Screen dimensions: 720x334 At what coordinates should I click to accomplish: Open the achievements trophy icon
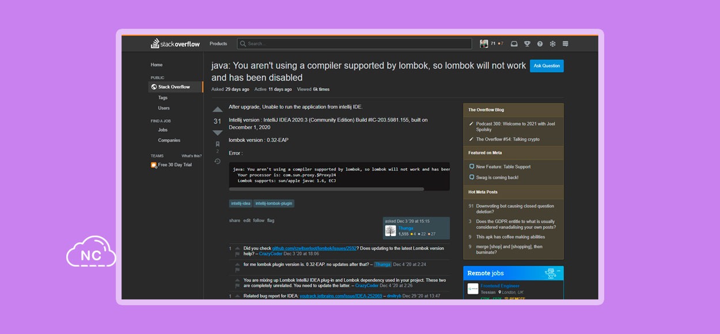pyautogui.click(x=527, y=44)
